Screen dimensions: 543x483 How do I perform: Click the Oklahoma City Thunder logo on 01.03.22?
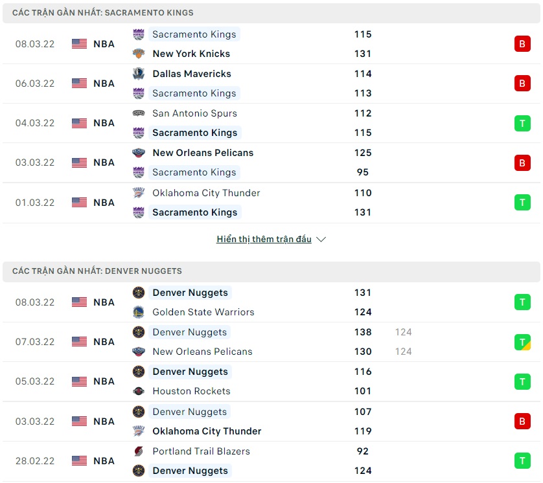pos(139,193)
